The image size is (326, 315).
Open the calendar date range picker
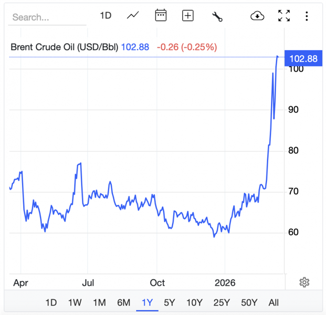pyautogui.click(x=161, y=16)
